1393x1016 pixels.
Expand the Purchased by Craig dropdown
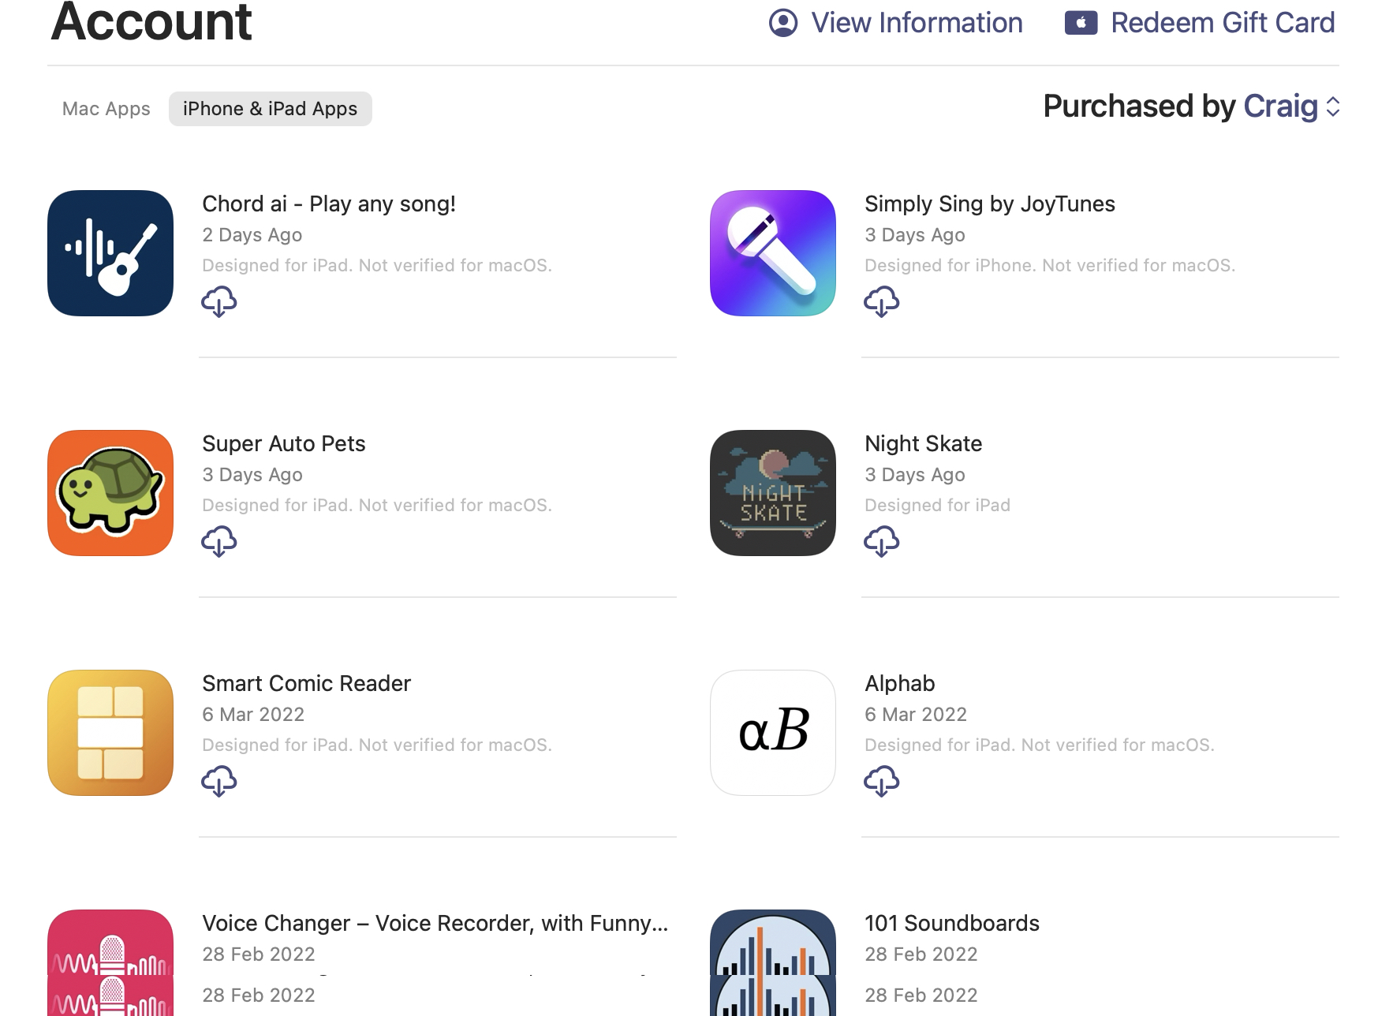point(1192,106)
